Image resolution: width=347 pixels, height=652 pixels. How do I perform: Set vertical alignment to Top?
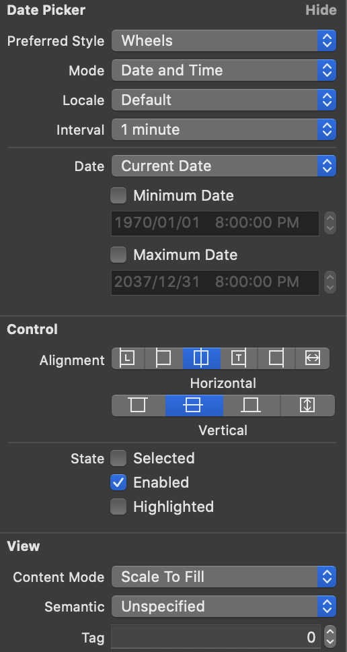pos(139,405)
